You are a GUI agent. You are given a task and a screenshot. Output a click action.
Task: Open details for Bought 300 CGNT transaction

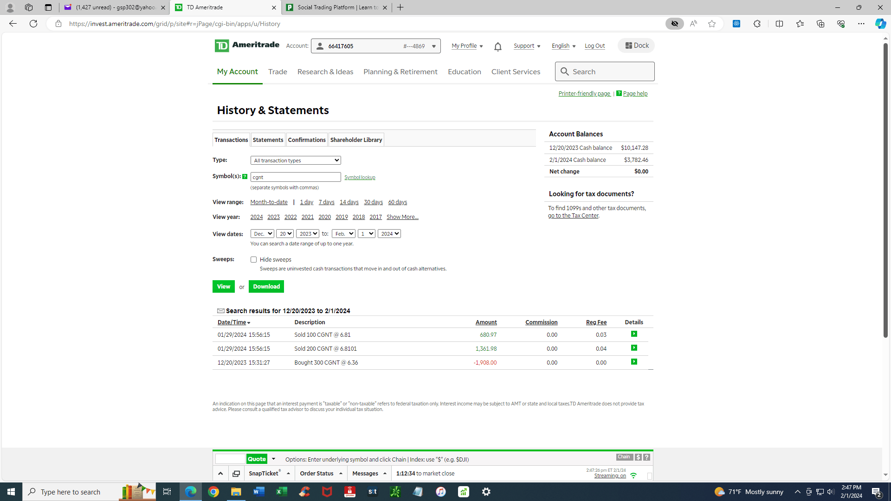(x=634, y=362)
